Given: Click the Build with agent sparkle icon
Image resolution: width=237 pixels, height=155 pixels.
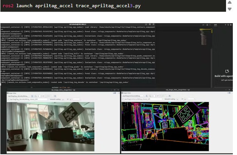Looking at the screenshot, I should [227, 71].
